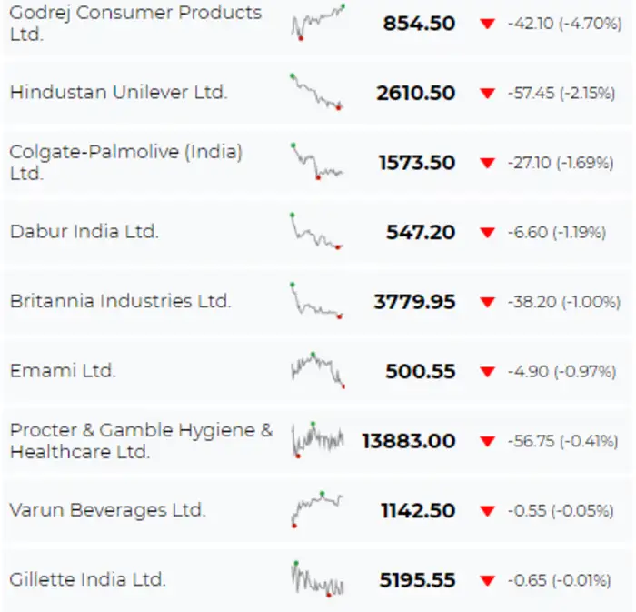Screen dimensions: 636x612
Task: Click the red down arrow for Varun Beverages
Action: [x=488, y=511]
